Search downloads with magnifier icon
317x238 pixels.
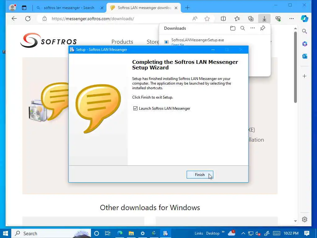pos(243,28)
